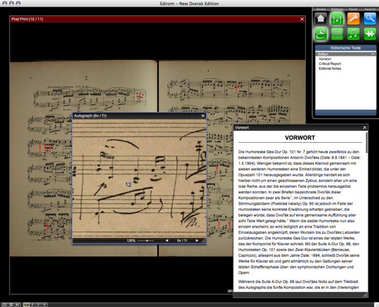The width and height of the screenshot is (379, 307).
Task: Adjust the Autograph zoom slider
Action: click(147, 240)
